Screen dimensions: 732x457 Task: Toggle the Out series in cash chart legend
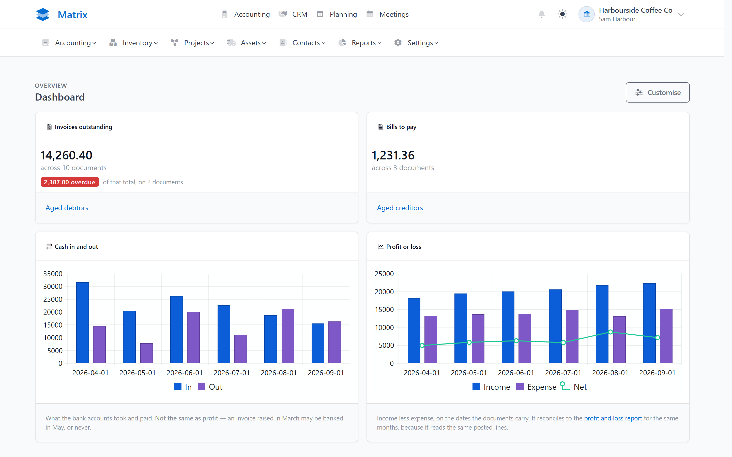210,387
